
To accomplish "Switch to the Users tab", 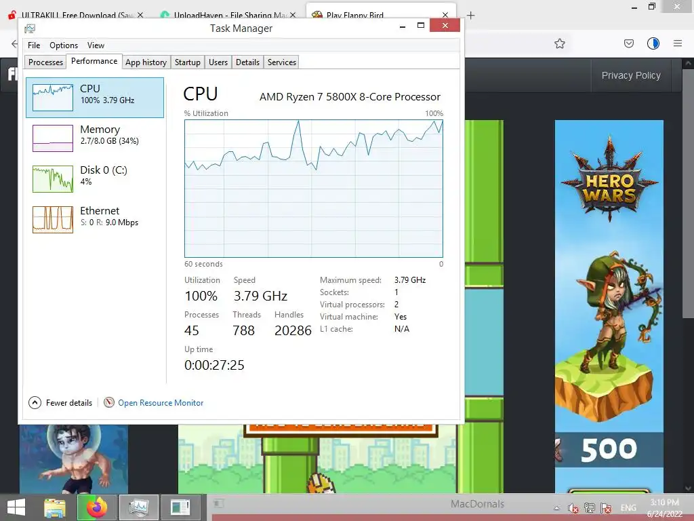I will coord(218,62).
